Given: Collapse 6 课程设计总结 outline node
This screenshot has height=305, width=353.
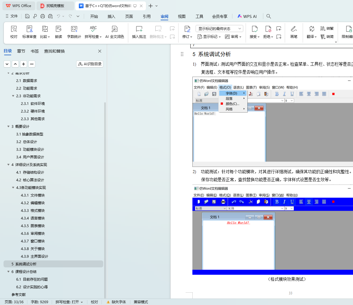Looking at the screenshot, I should (9, 272).
